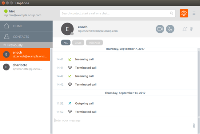The height and width of the screenshot is (134, 200).
Task: Add enoch to contacts icon
Action: (185, 29)
